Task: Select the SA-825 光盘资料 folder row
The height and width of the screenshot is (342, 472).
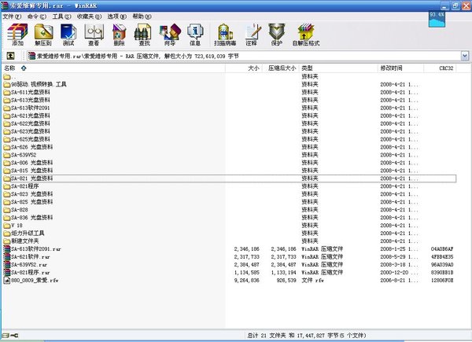Action: click(230, 202)
